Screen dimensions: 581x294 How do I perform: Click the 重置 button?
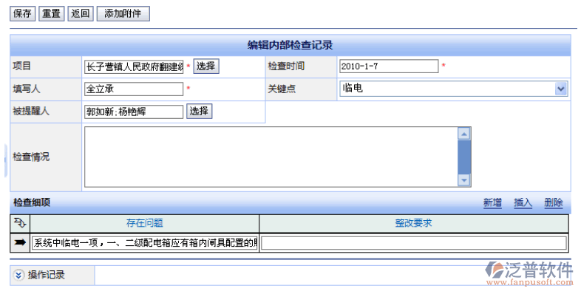[x=52, y=14]
